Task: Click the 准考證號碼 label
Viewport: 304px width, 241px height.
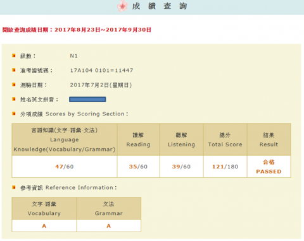Action: 36,71
